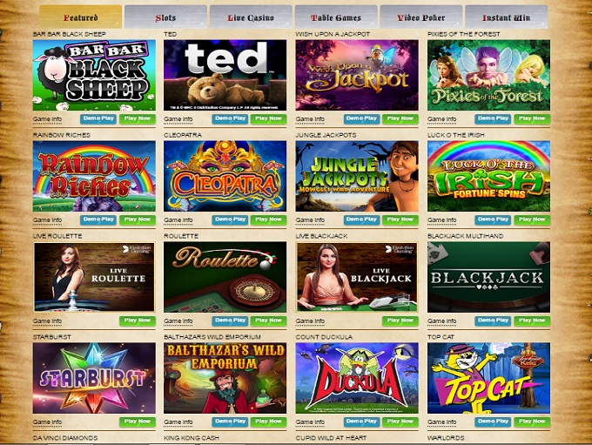Screen dimensions: 592x445
Task: Open Game Info for Blackjack Multihand
Action: click(441, 321)
